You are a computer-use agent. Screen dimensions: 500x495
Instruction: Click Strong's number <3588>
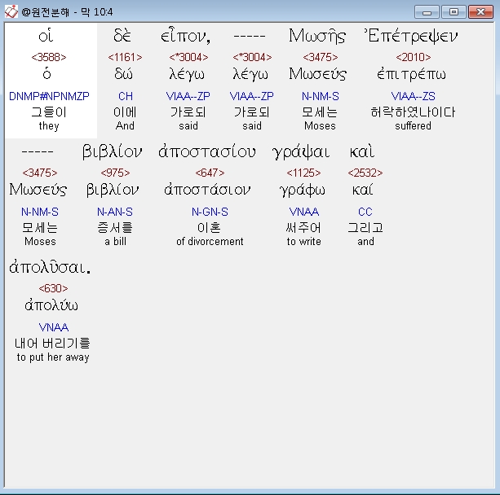click(49, 57)
